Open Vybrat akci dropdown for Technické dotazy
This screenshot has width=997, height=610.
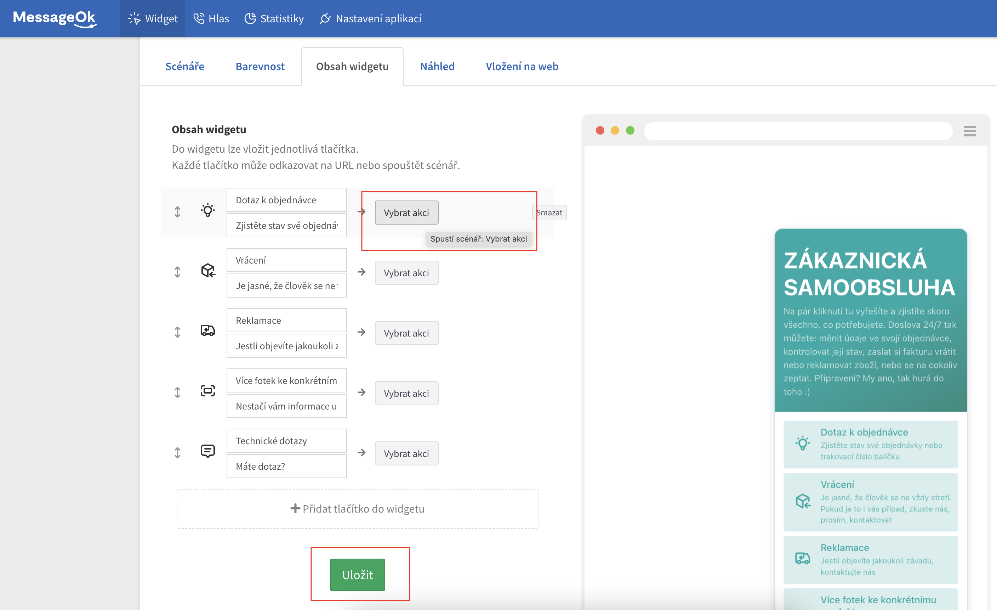click(406, 454)
